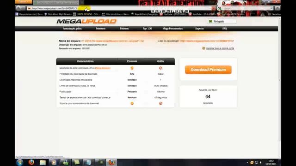The image size is (296, 166).
Task: Click Premium checkmark icon for Mega Manager row
Action: click(132, 68)
